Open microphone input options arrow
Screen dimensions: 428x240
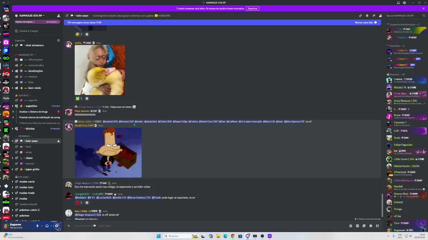tap(41, 226)
